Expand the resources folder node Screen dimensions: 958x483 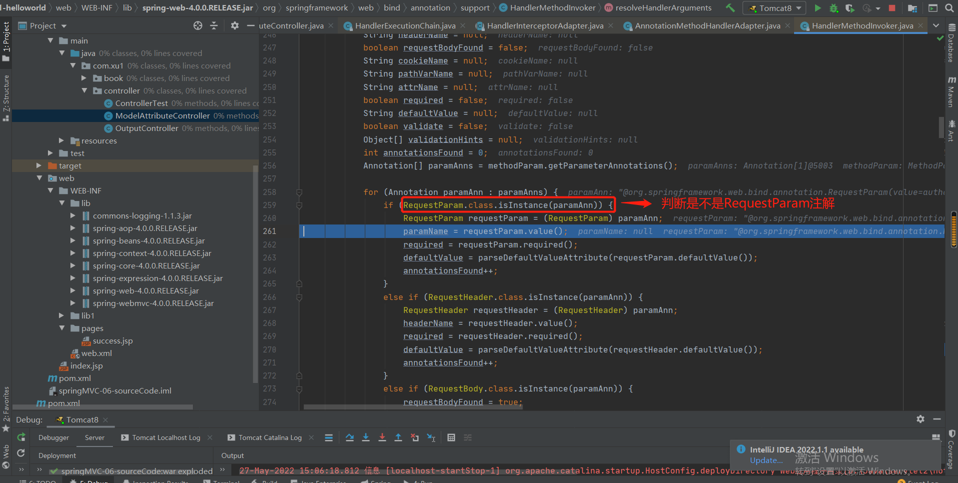[x=61, y=140]
